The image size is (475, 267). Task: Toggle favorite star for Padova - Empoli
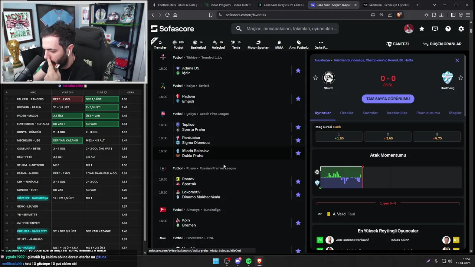[298, 99]
